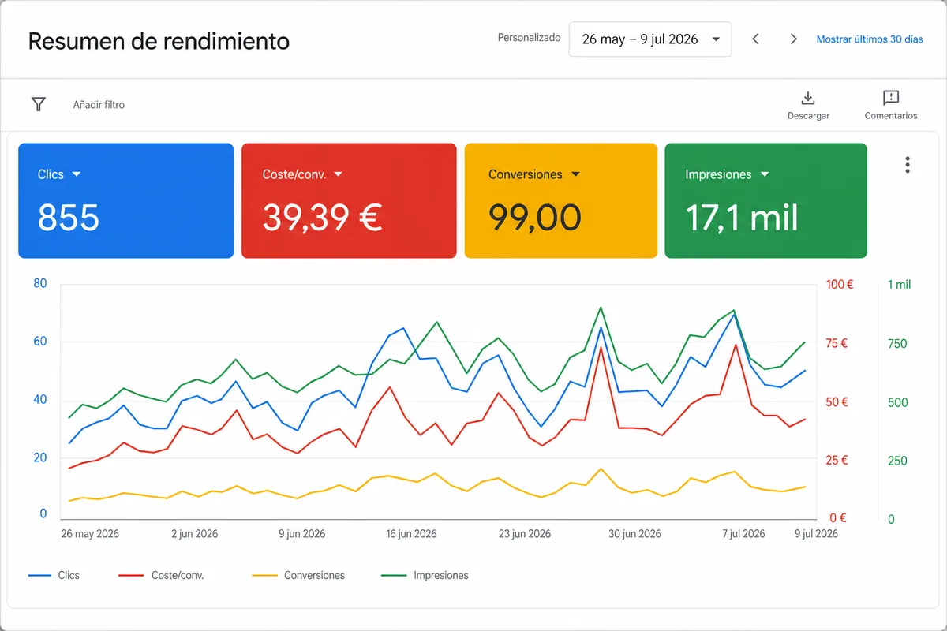
Task: Expand the Coste/conv. metric dropdown
Action: tap(338, 174)
